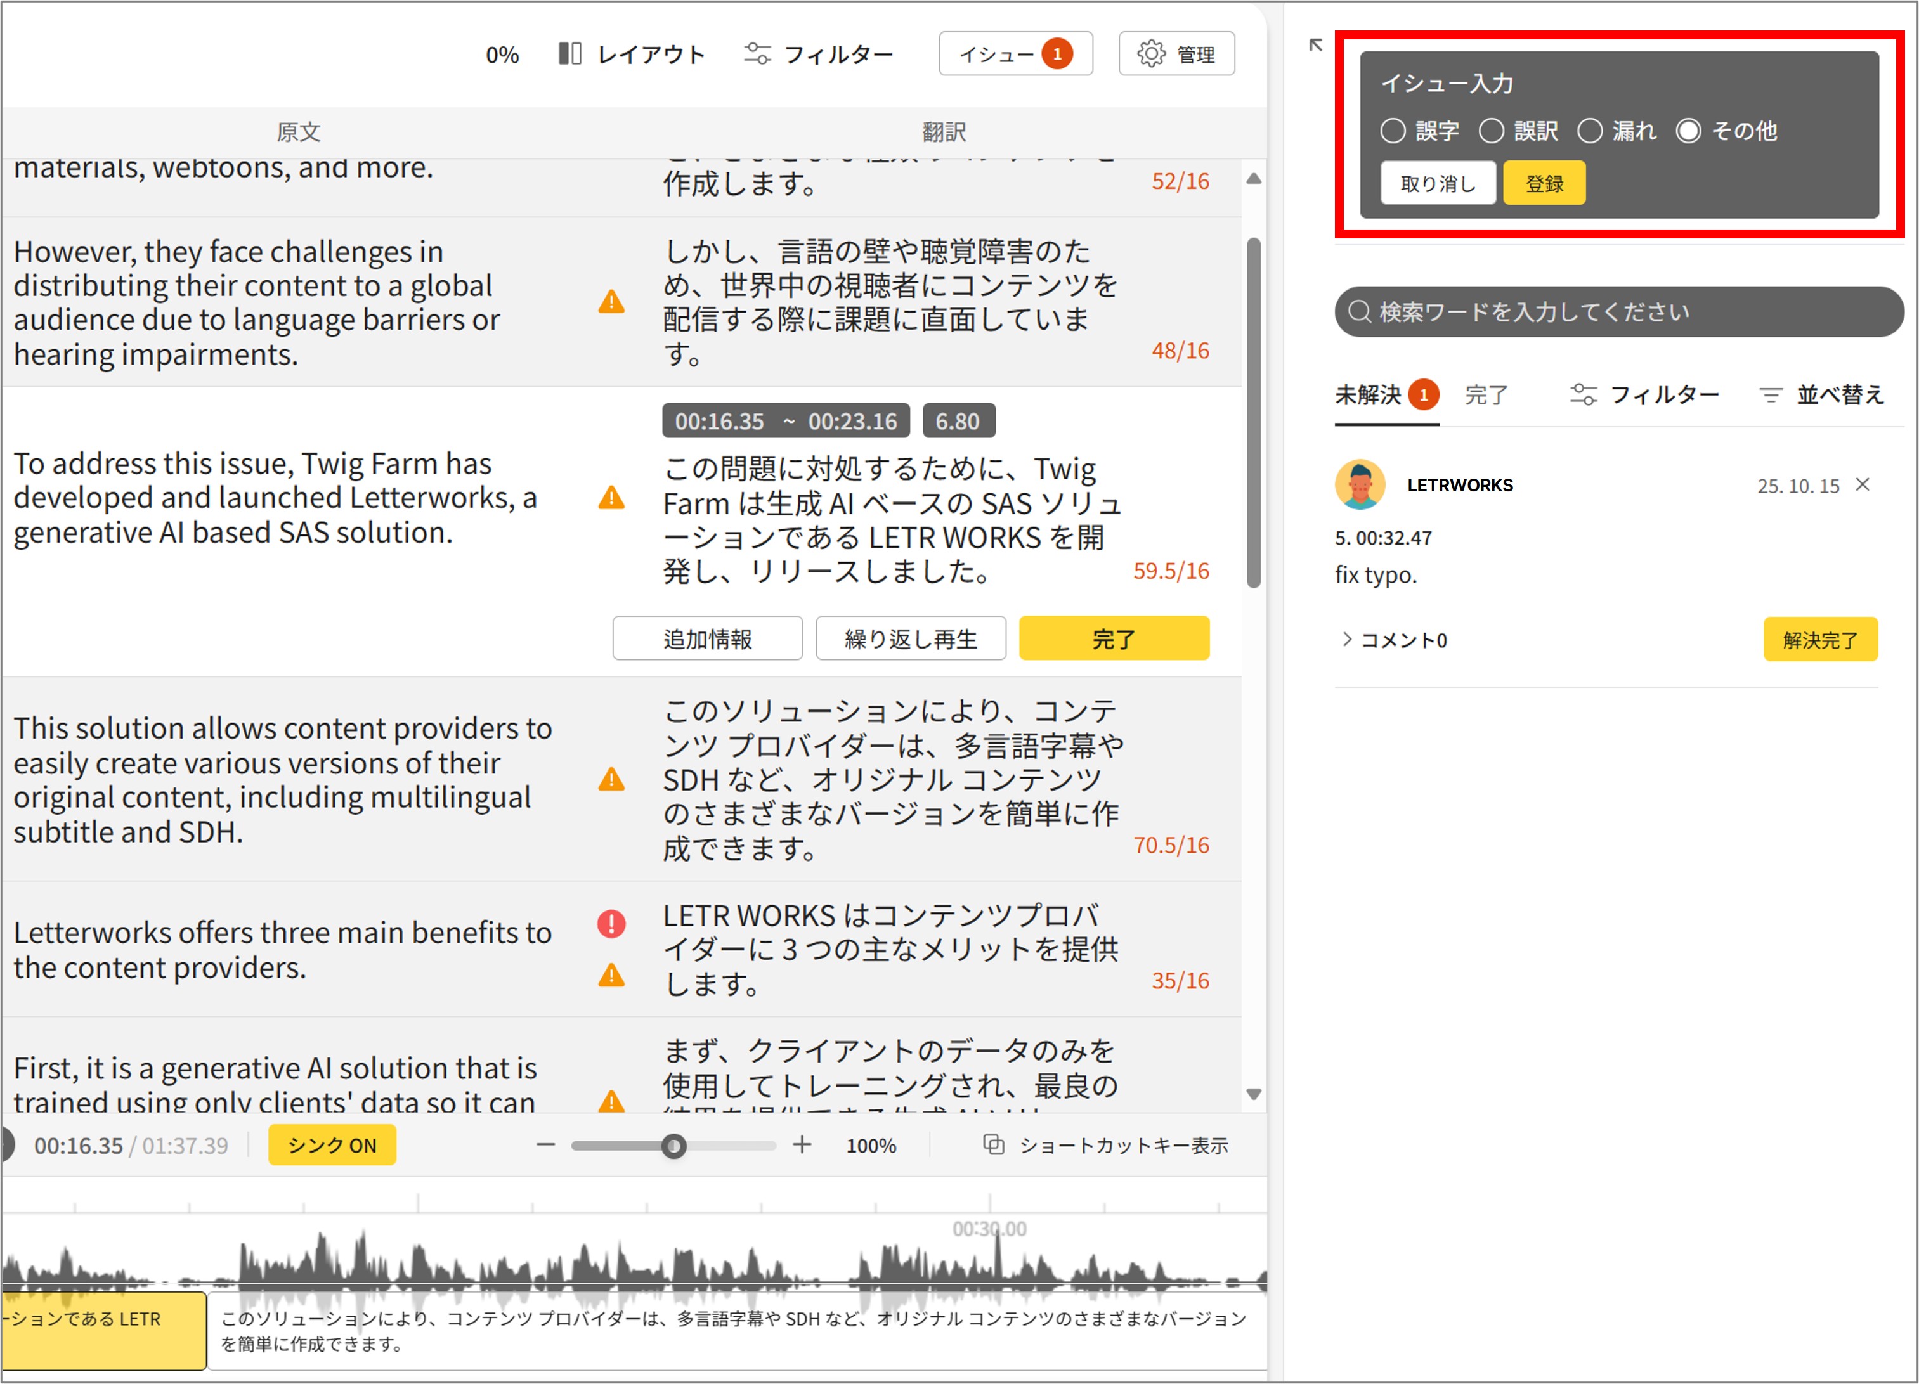
Task: Click the red error icon on the Letterworks row
Action: [611, 924]
